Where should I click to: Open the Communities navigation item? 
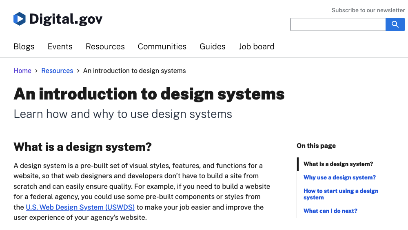pyautogui.click(x=162, y=46)
